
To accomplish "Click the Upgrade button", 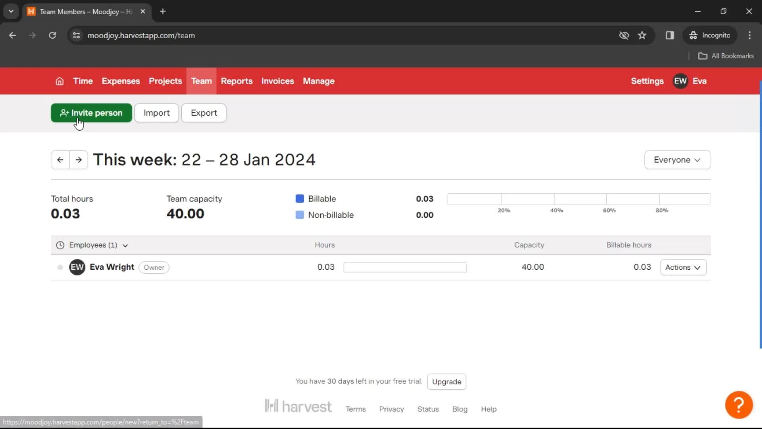I will pyautogui.click(x=446, y=382).
